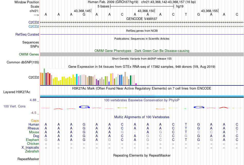
Task: Select the Zebrafish species label
Action: [x=32, y=151]
